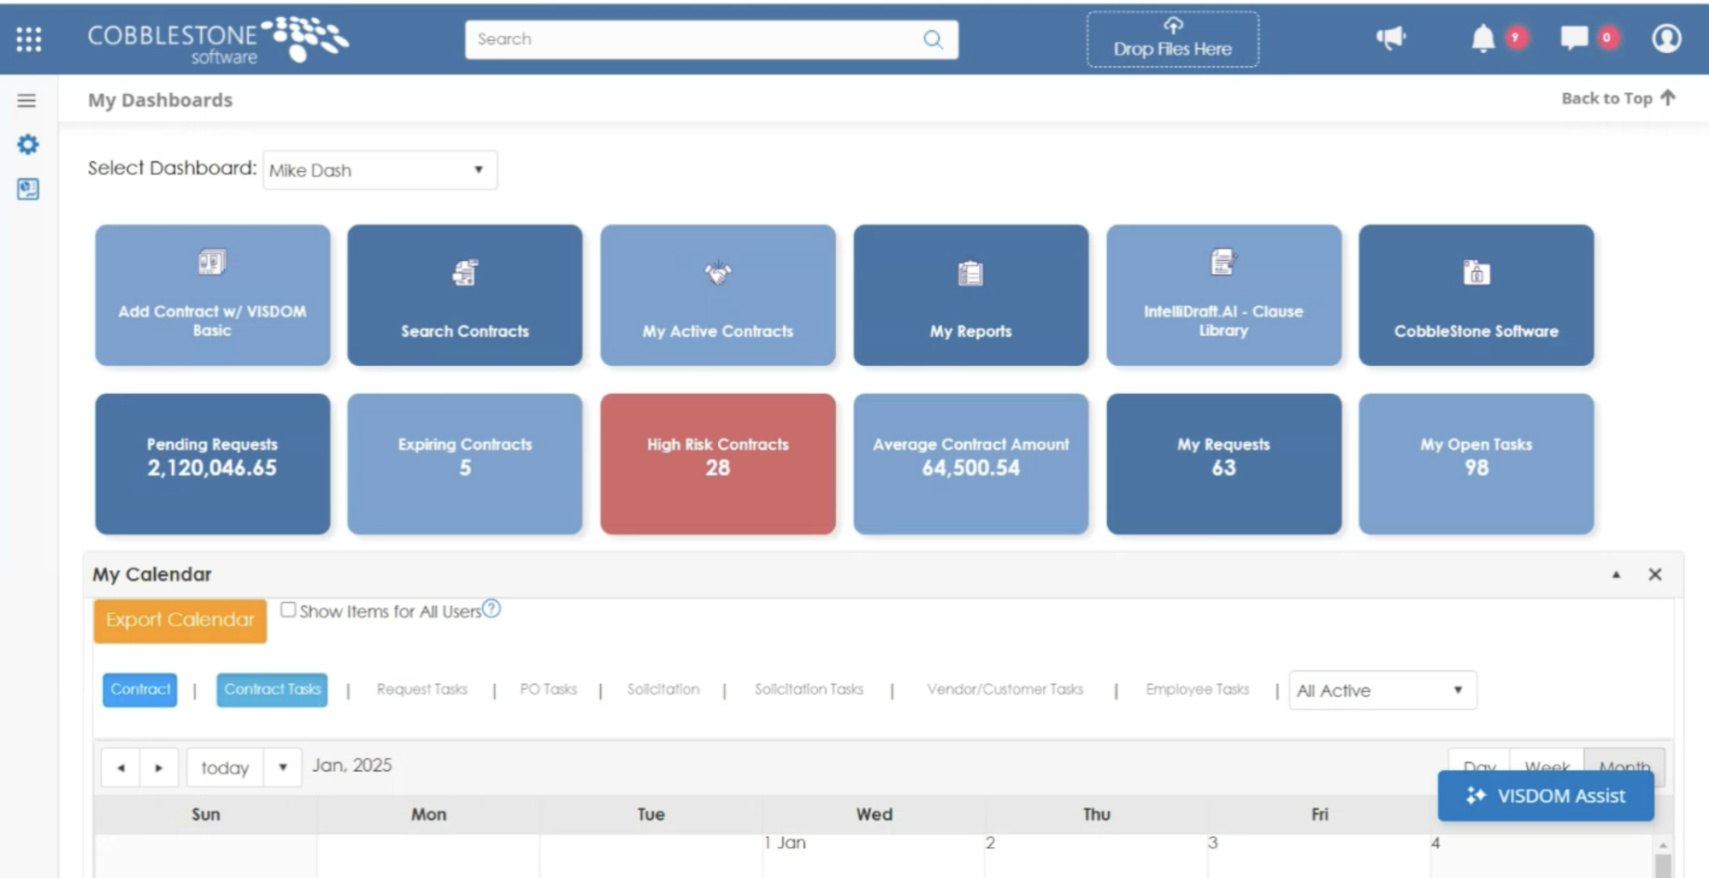1709x878 pixels.
Task: Toggle the Solicitation filter
Action: [663, 689]
